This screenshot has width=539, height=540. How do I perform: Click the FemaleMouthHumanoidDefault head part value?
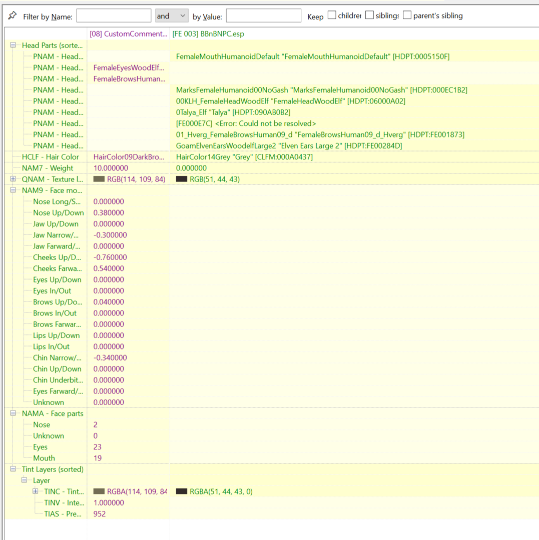point(313,56)
